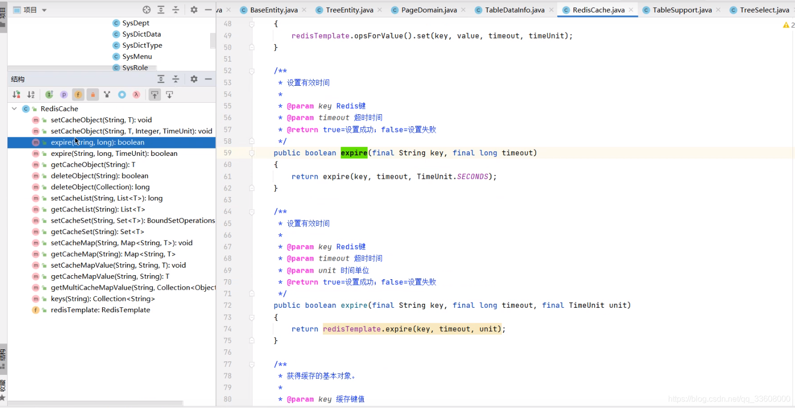The height and width of the screenshot is (408, 795).
Task: Open Structure panel gear settings
Action: (194, 79)
